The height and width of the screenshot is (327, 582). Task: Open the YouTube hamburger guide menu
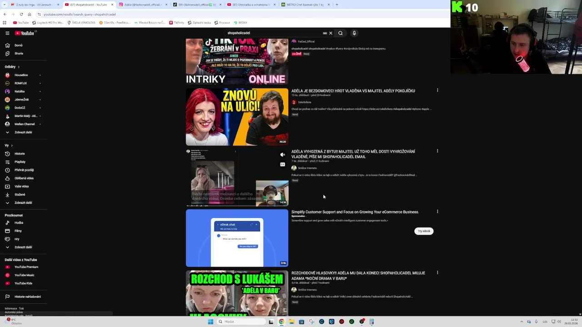click(7, 33)
